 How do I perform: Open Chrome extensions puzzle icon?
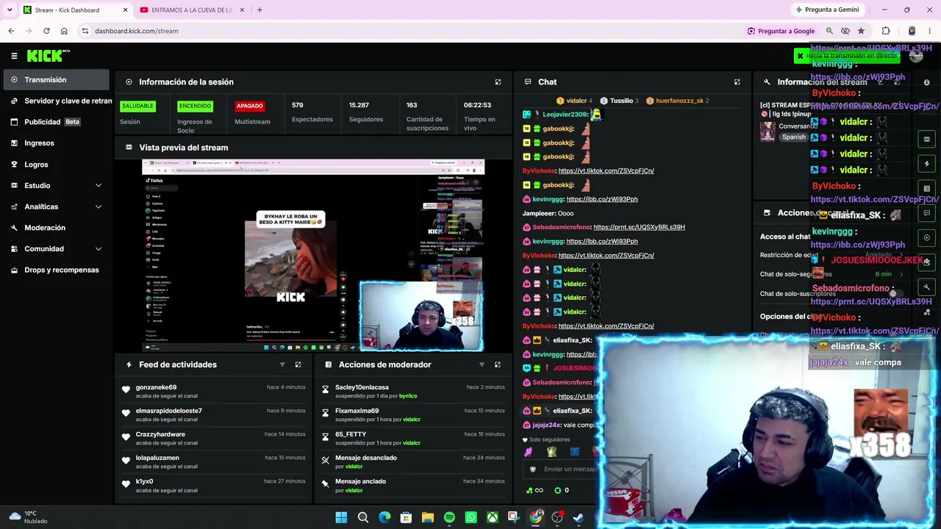[x=886, y=31]
